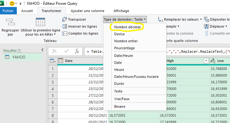Select row number 1
Image resolution: width=230 pixels, height=123 pixels.
pos(53,69)
